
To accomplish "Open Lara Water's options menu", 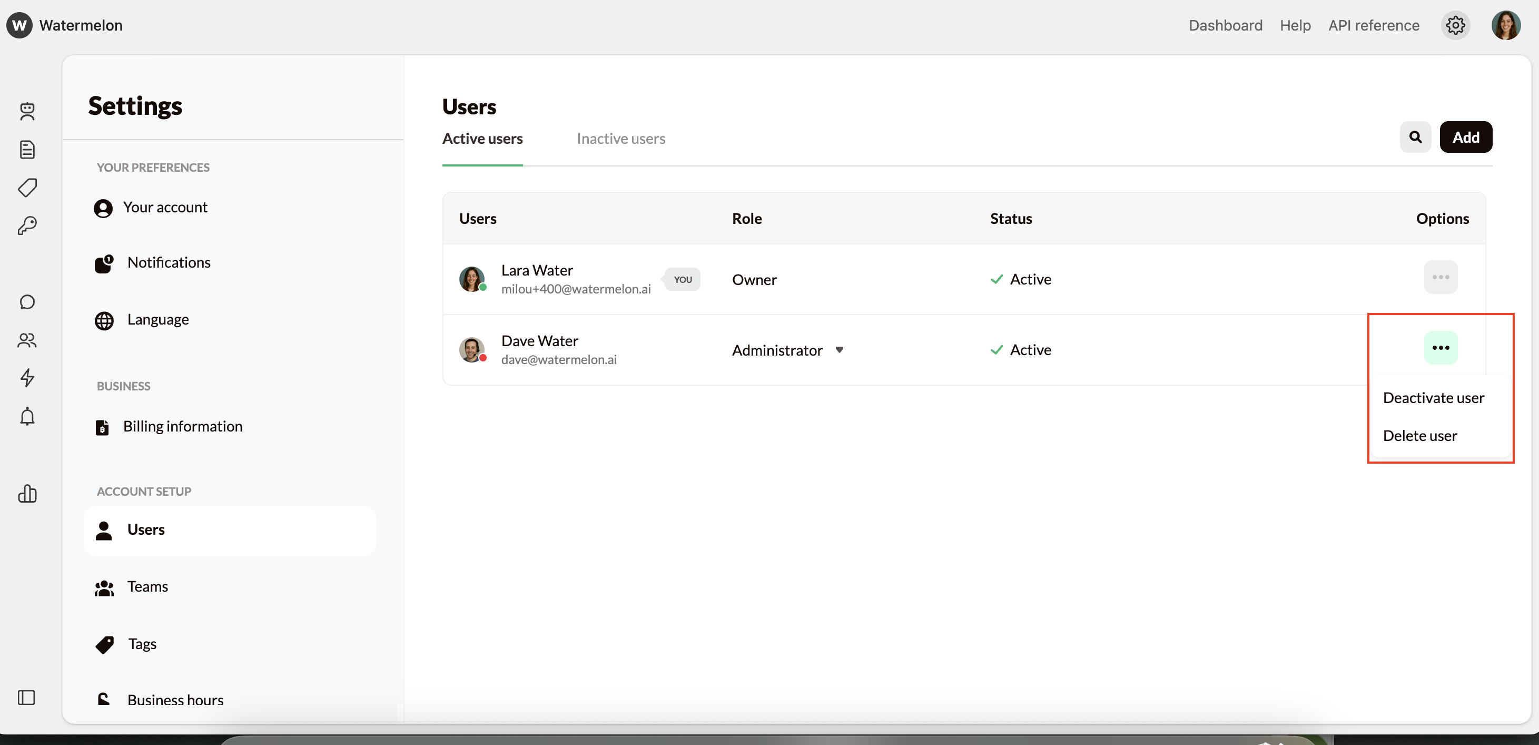I will point(1441,277).
